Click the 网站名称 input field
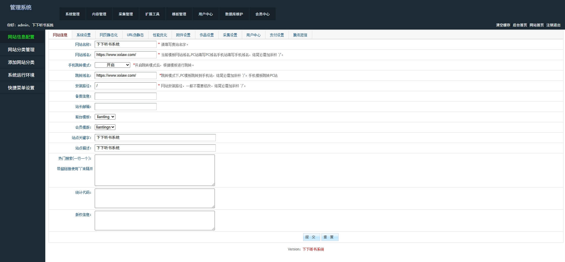Image resolution: width=565 pixels, height=262 pixels. [x=125, y=44]
